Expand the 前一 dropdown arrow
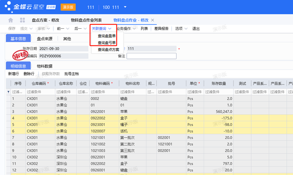293x175 pixels. (x=68, y=29)
